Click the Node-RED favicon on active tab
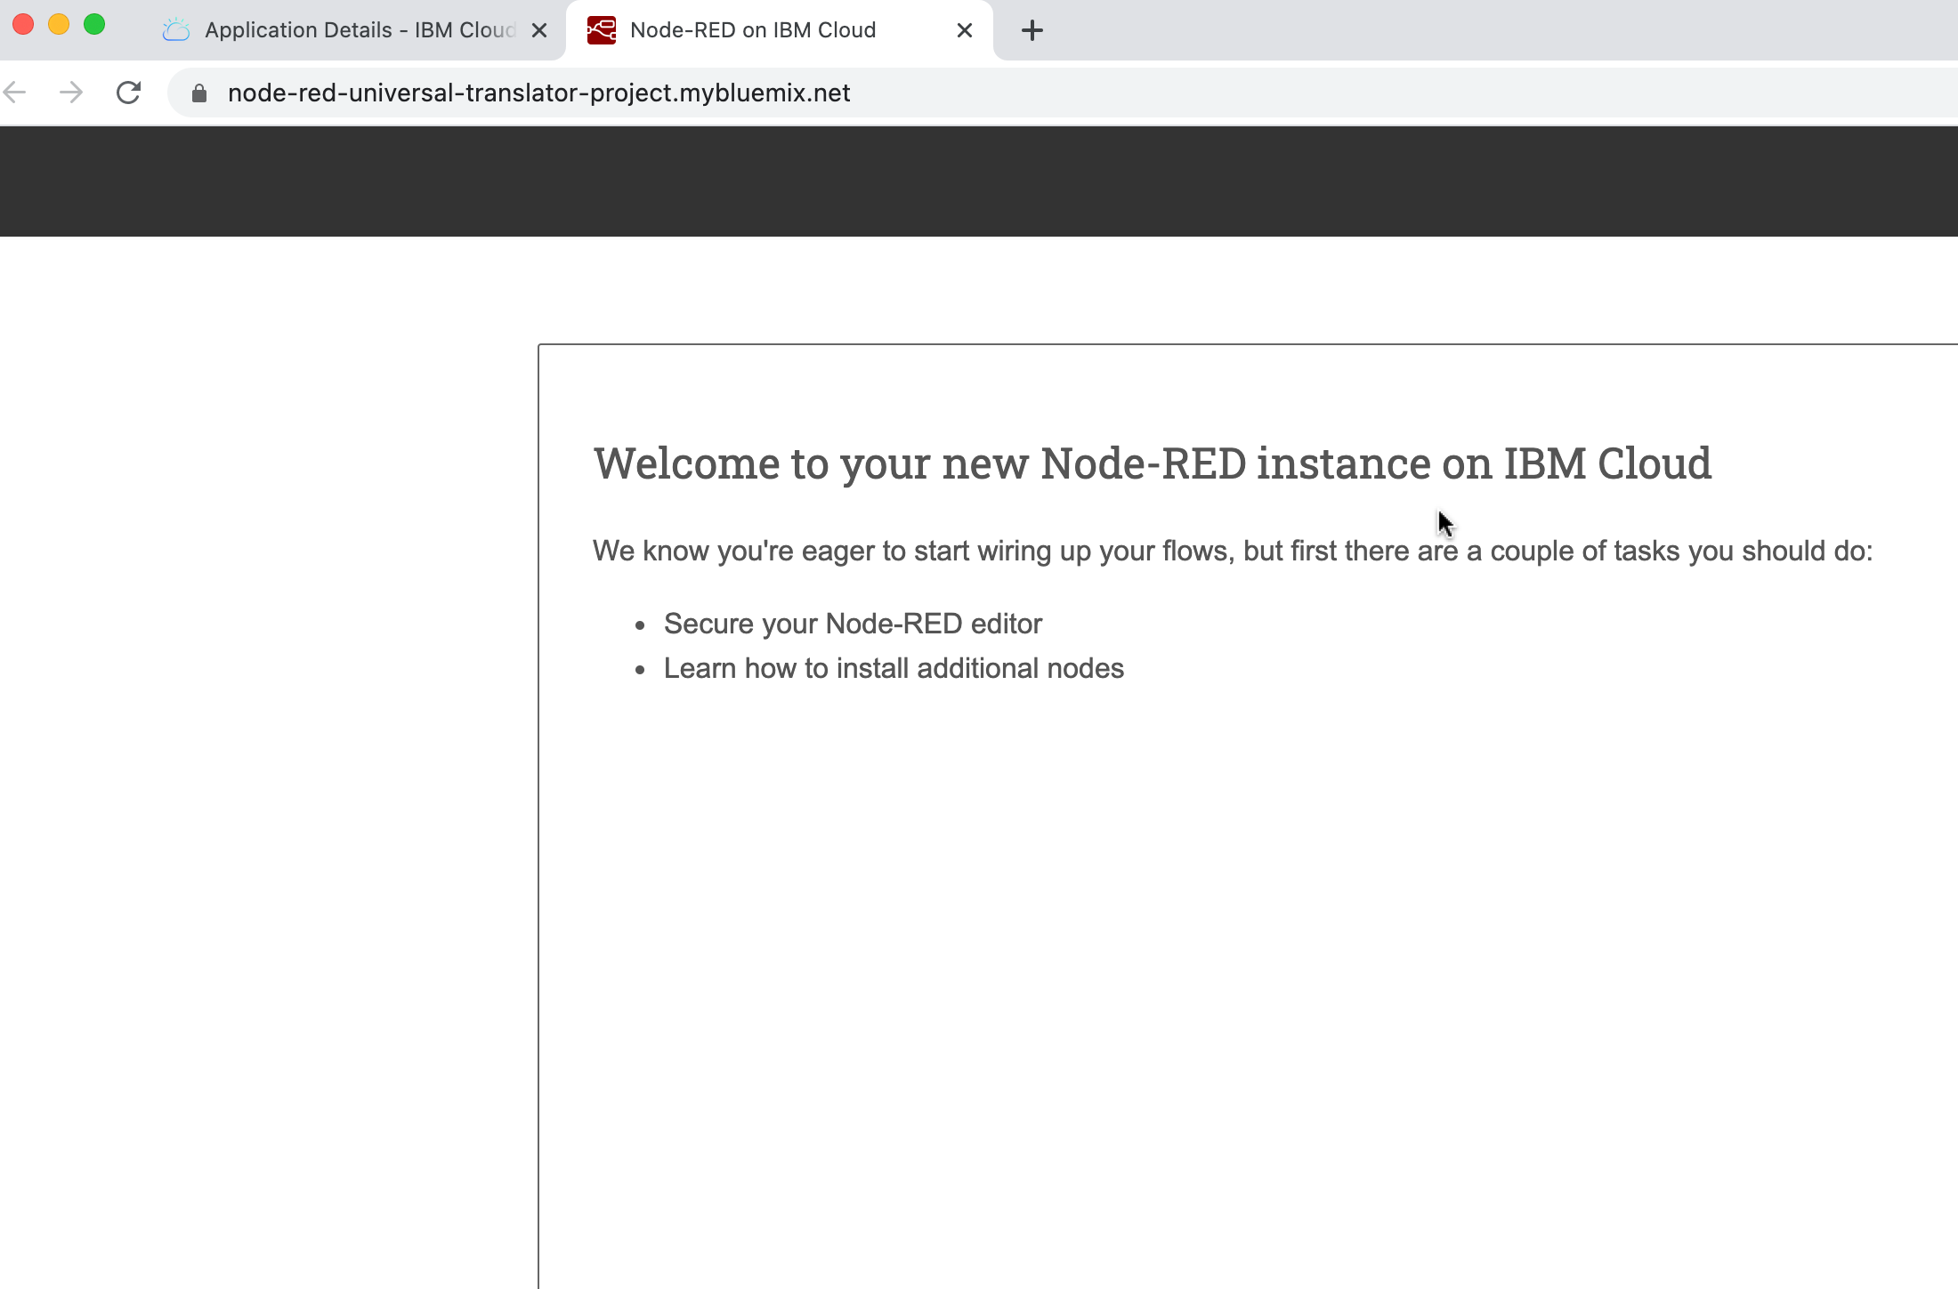This screenshot has height=1289, width=1958. 602,30
